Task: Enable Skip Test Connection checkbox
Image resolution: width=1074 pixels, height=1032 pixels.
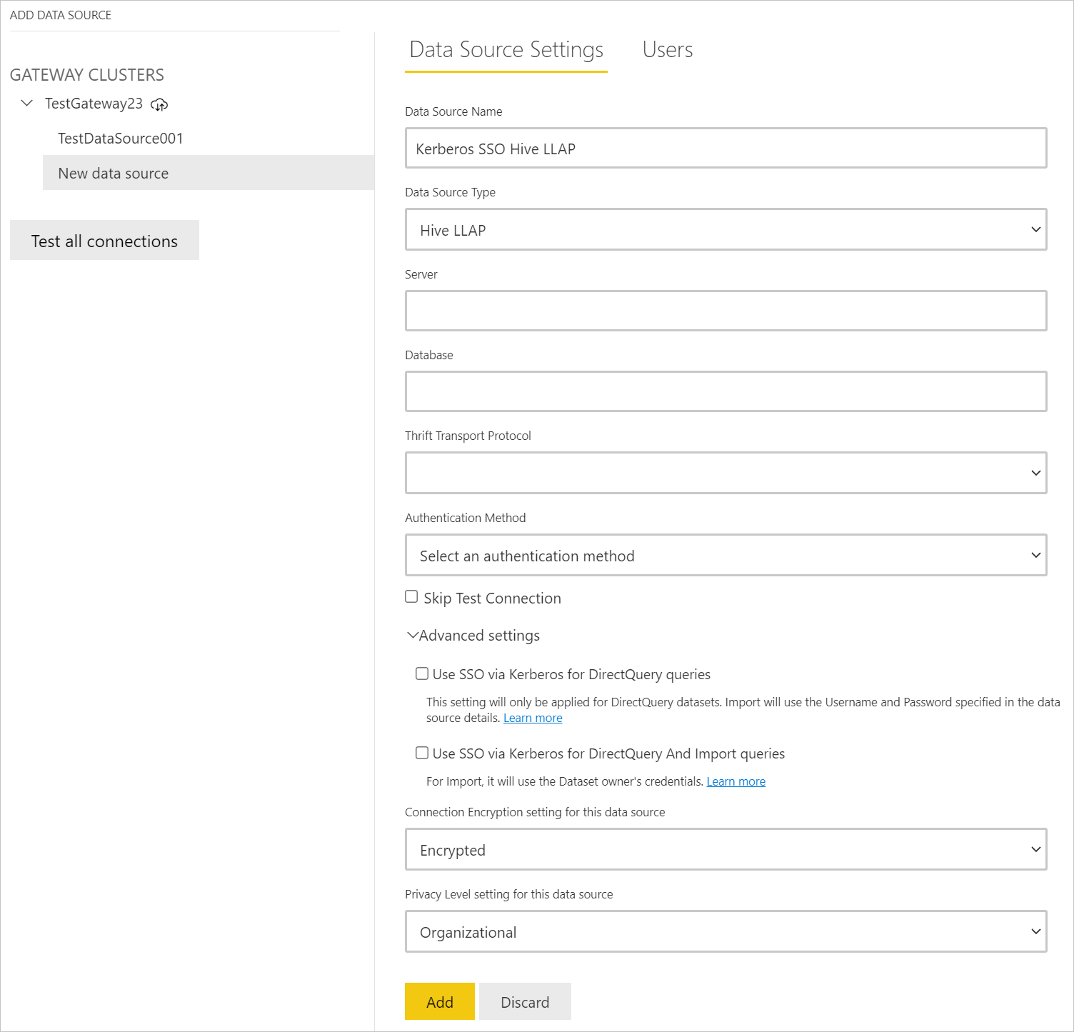Action: click(x=411, y=597)
